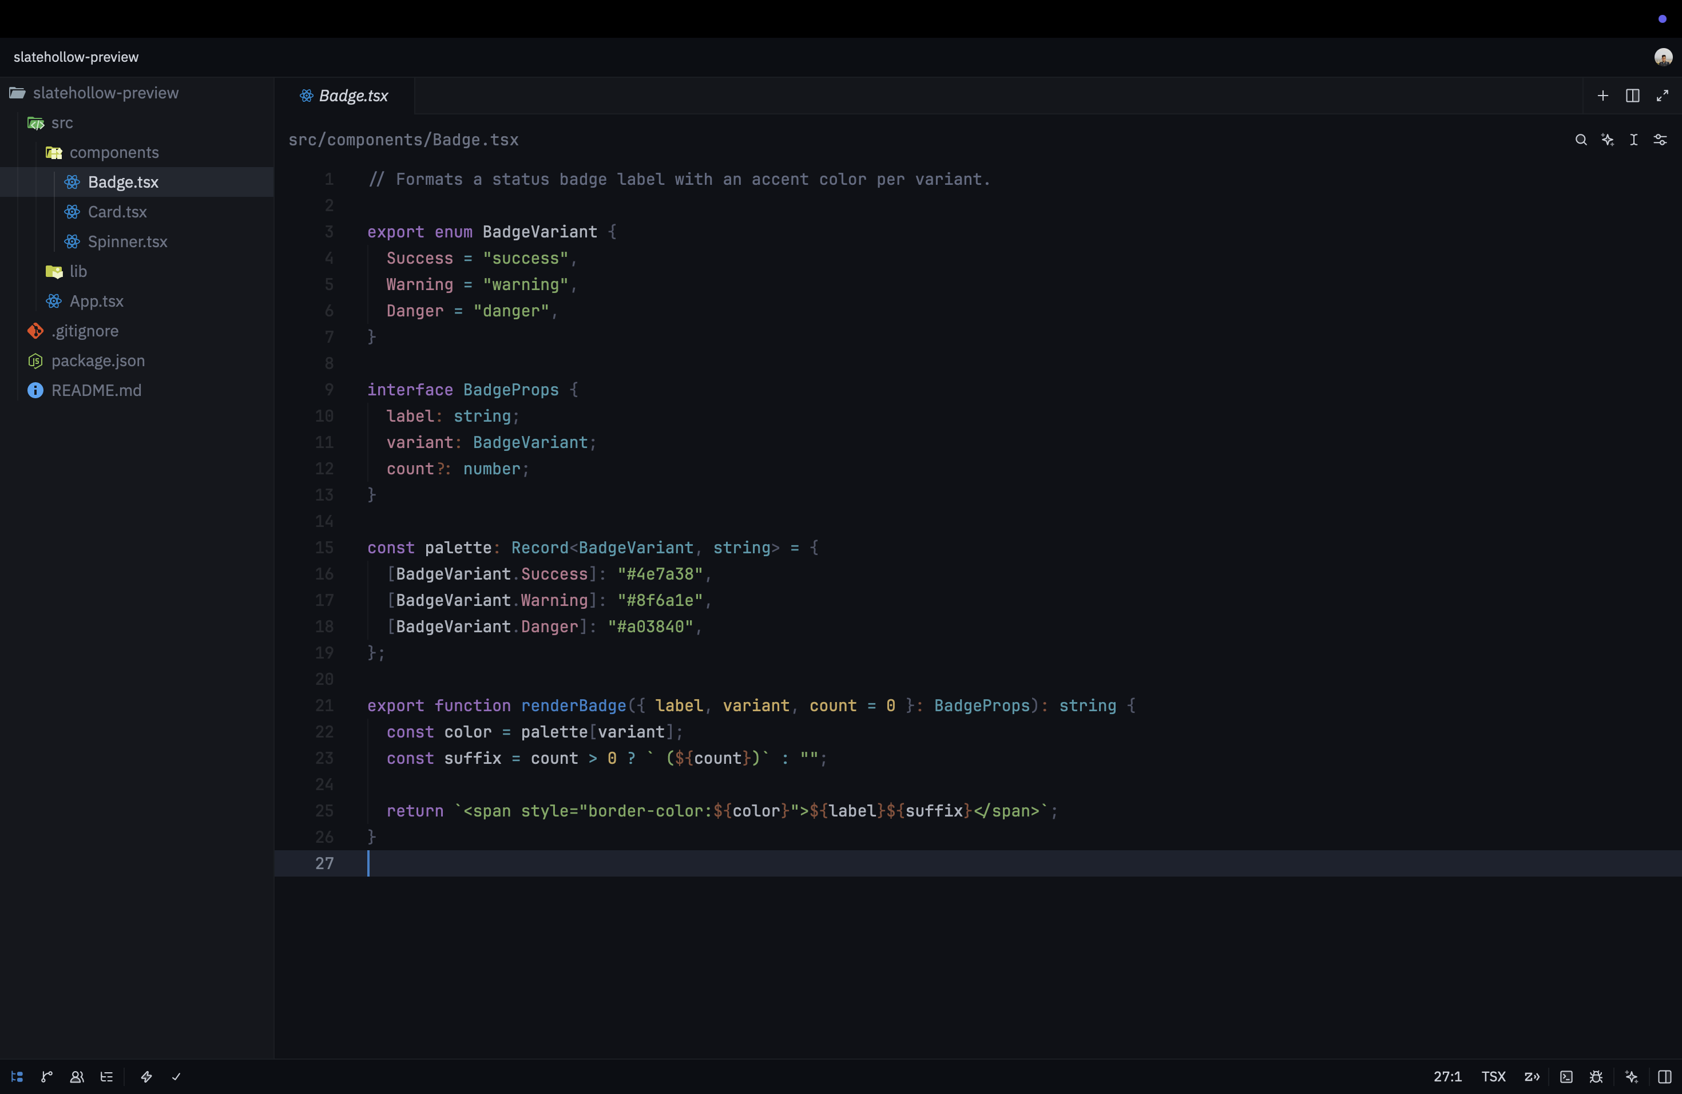1682x1094 pixels.
Task: Click the "#a03840" color string
Action: (x=650, y=626)
